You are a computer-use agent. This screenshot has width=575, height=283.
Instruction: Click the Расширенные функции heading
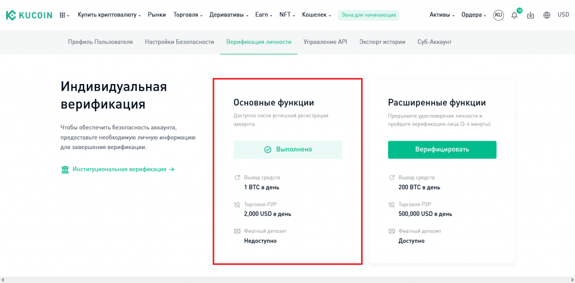pyautogui.click(x=437, y=103)
